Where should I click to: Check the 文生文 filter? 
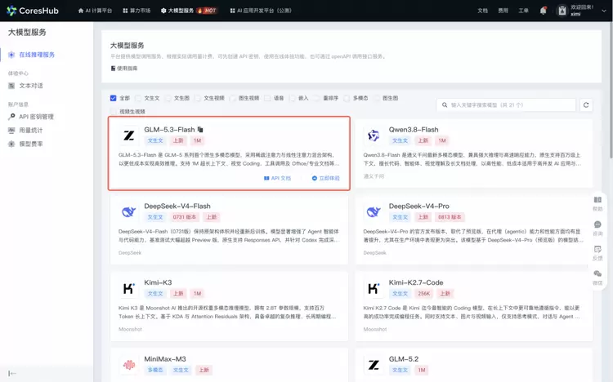[x=138, y=98]
